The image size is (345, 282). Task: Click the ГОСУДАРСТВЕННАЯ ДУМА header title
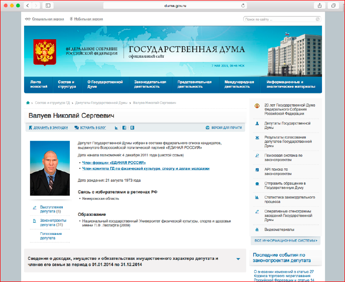coord(187,50)
